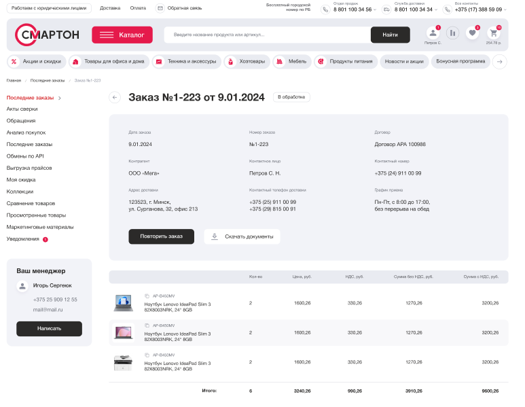
Task: Expand the Служба доставки phone dropdown
Action: coord(437,10)
